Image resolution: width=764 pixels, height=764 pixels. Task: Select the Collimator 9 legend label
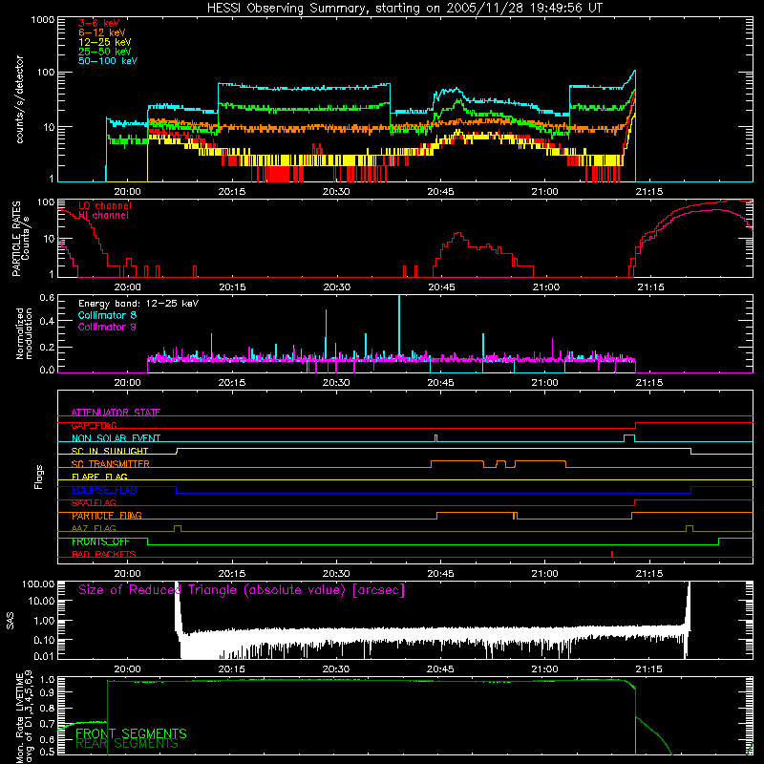pyautogui.click(x=107, y=327)
